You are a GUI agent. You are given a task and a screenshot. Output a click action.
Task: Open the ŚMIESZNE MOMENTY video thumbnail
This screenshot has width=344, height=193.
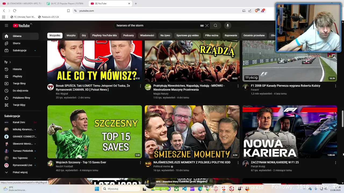point(192,132)
